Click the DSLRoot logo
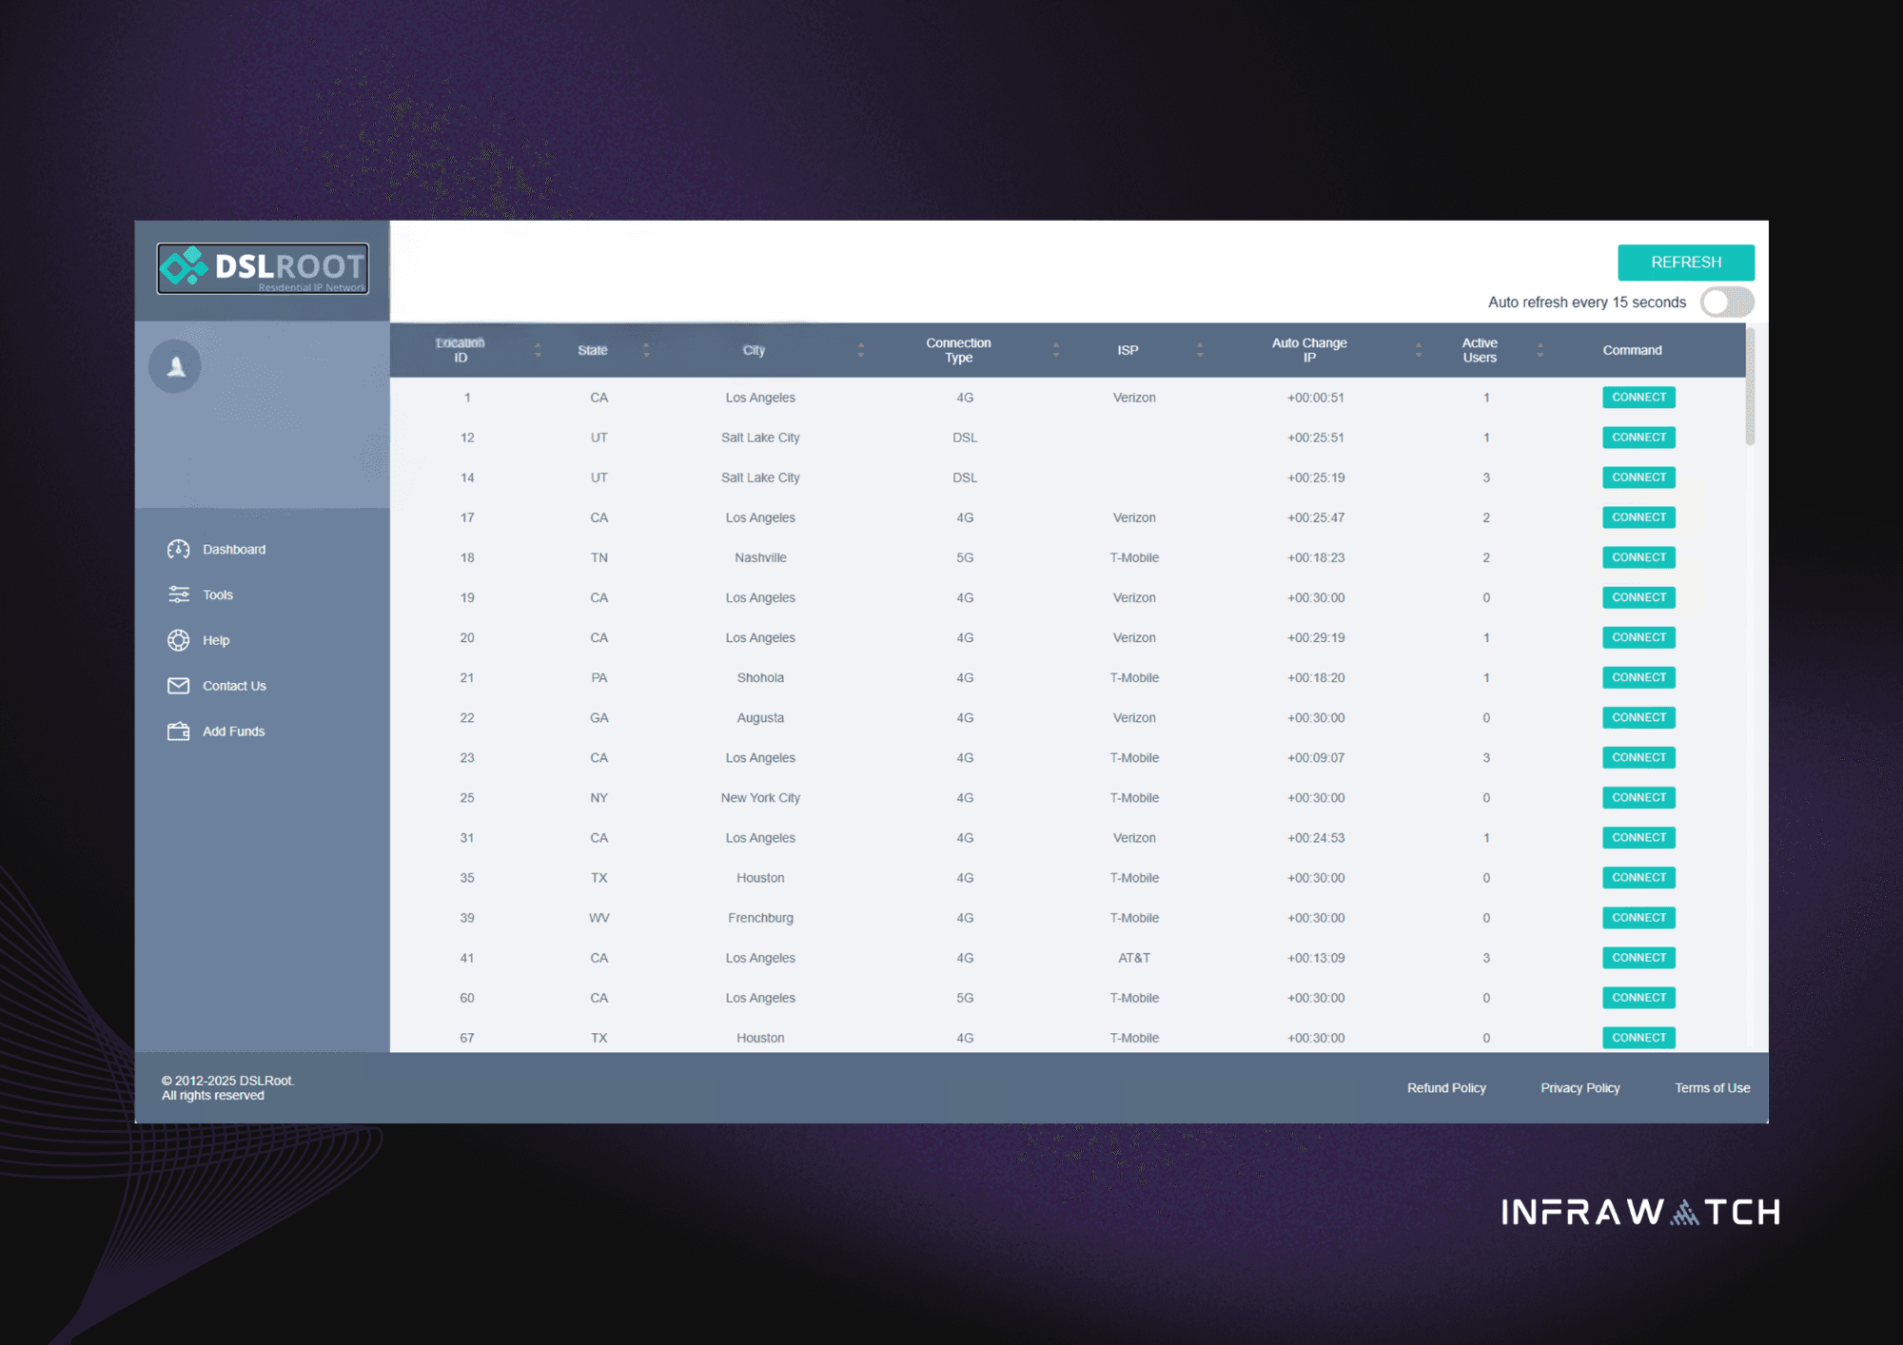Screen dimensions: 1903x1345 263,268
